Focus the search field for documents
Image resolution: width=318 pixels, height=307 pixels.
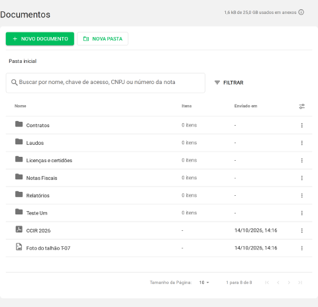pyautogui.click(x=105, y=83)
